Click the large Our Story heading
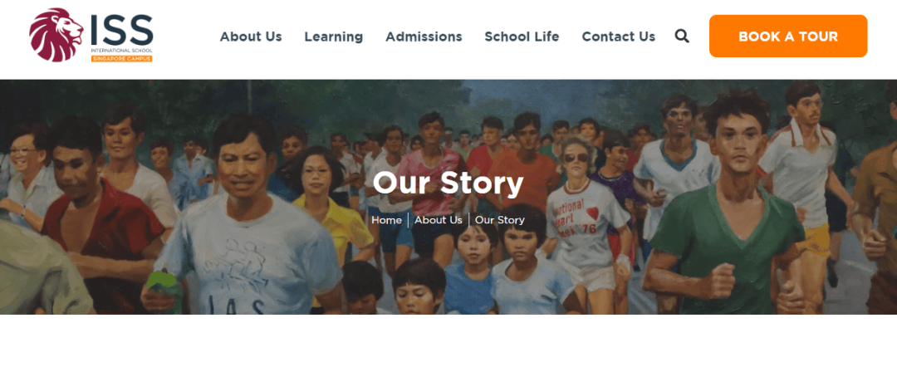 coord(448,183)
